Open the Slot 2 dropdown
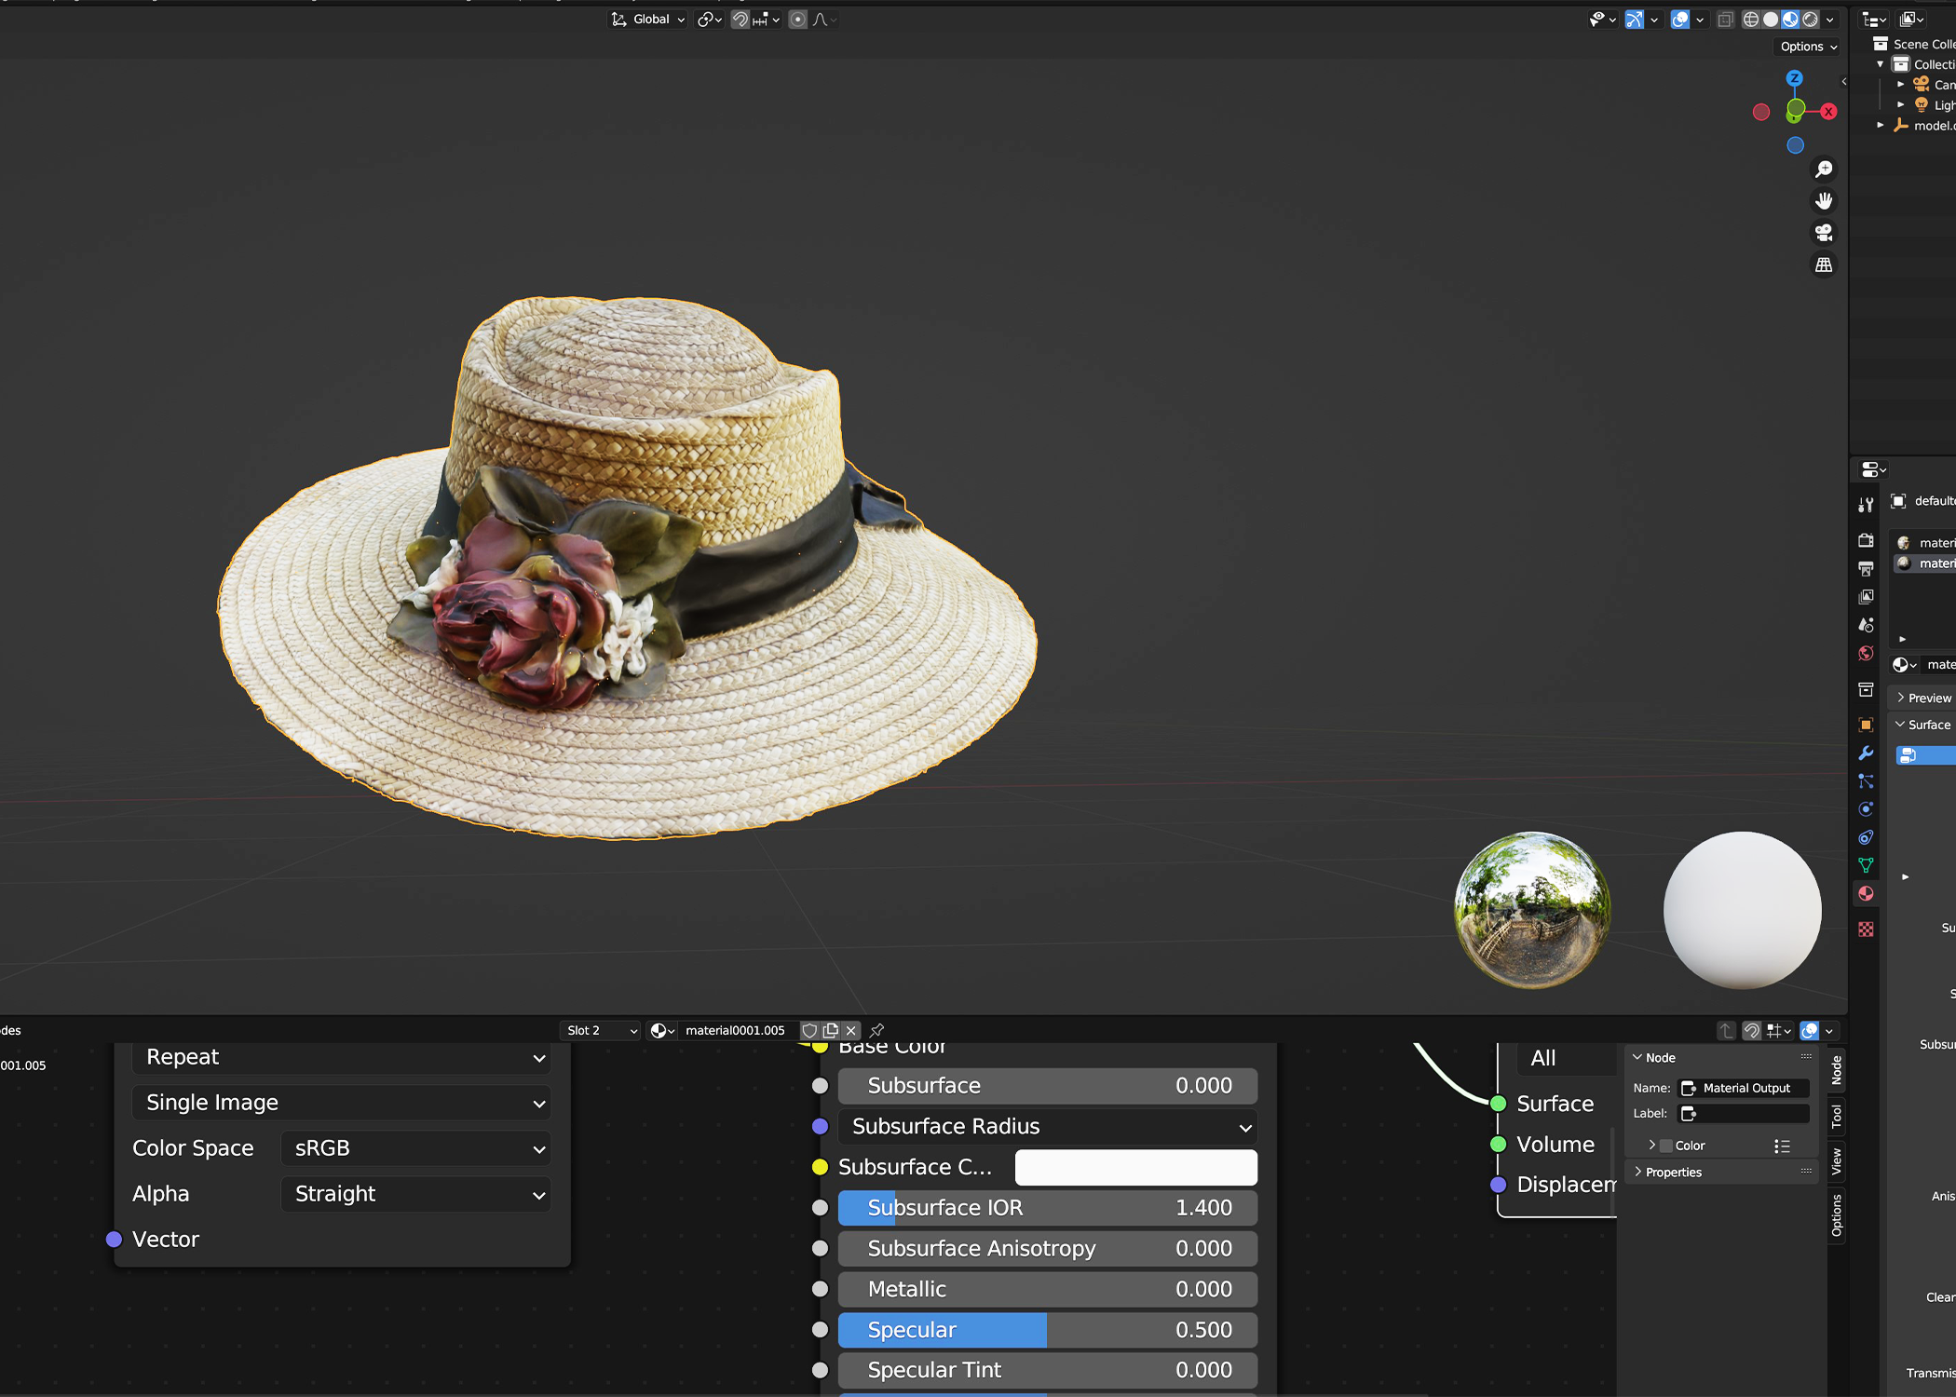 pos(601,1030)
